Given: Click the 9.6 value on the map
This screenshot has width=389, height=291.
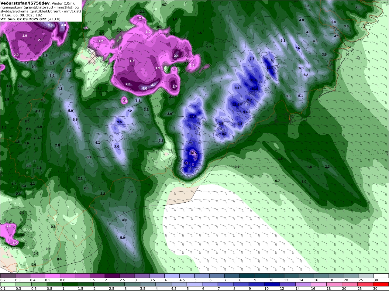Looking at the screenshot, I should click(221, 124).
